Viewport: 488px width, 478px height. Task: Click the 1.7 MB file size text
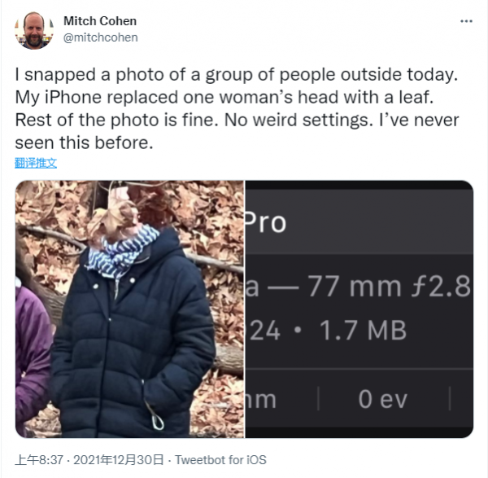point(363,331)
